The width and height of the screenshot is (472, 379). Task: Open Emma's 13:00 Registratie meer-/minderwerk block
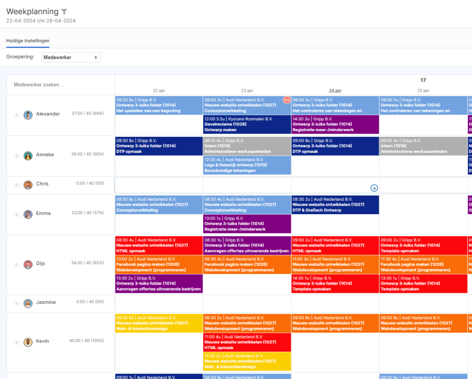pyautogui.click(x=247, y=224)
